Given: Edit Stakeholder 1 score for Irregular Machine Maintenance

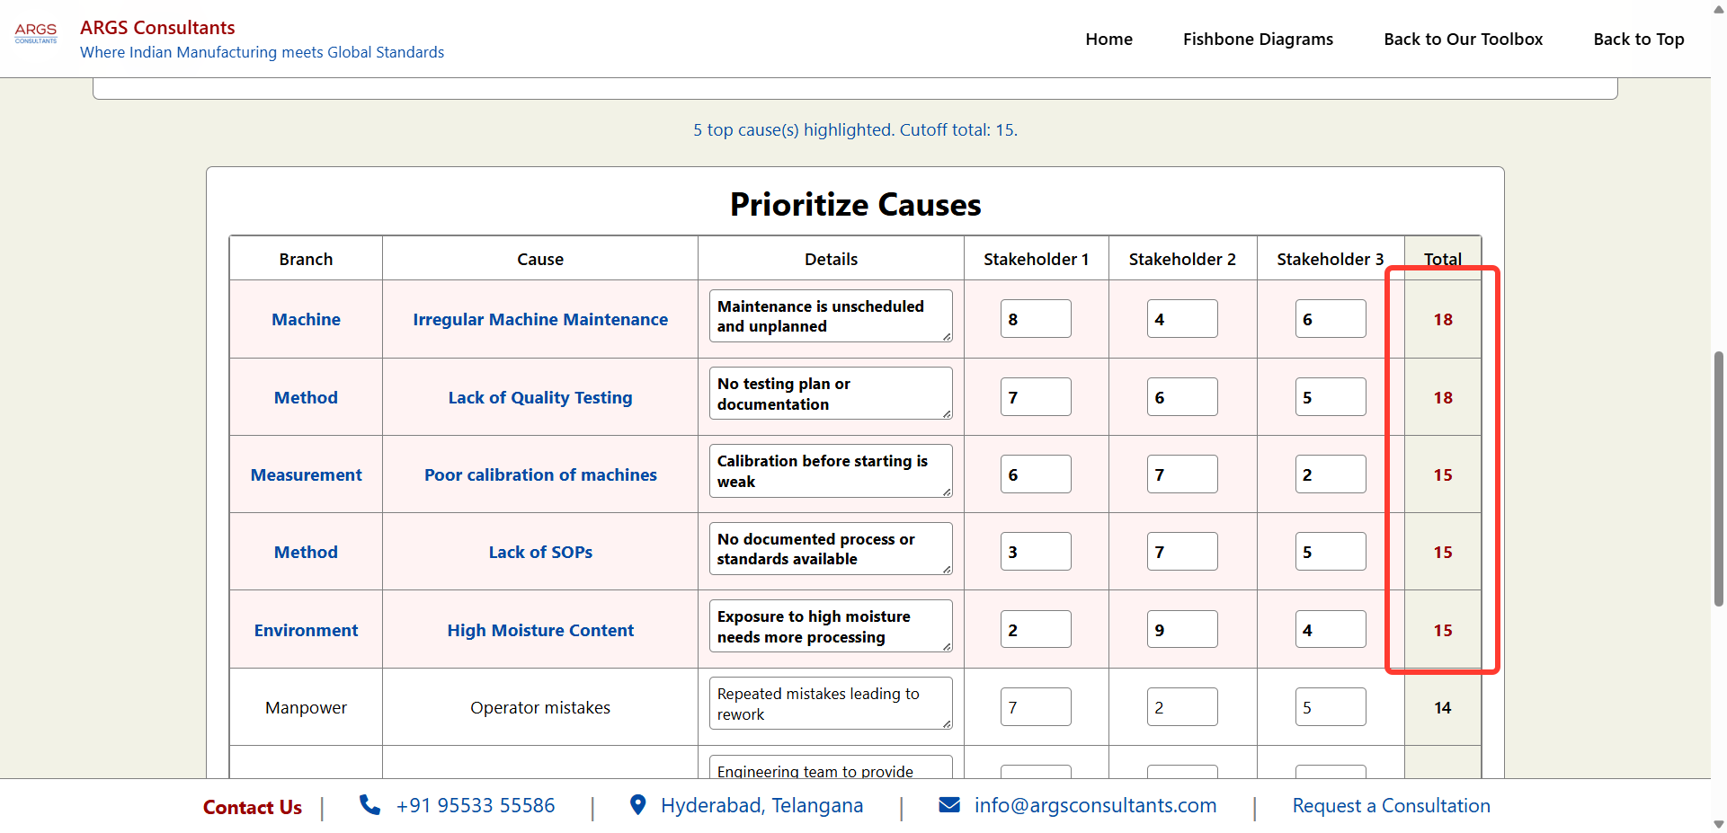Looking at the screenshot, I should click(1036, 319).
